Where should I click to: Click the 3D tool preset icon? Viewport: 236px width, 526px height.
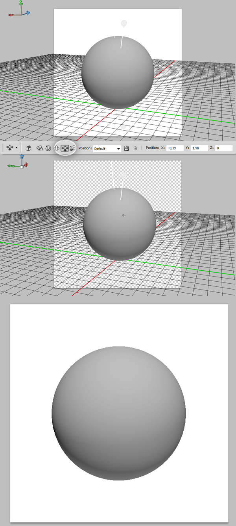[x=9, y=148]
